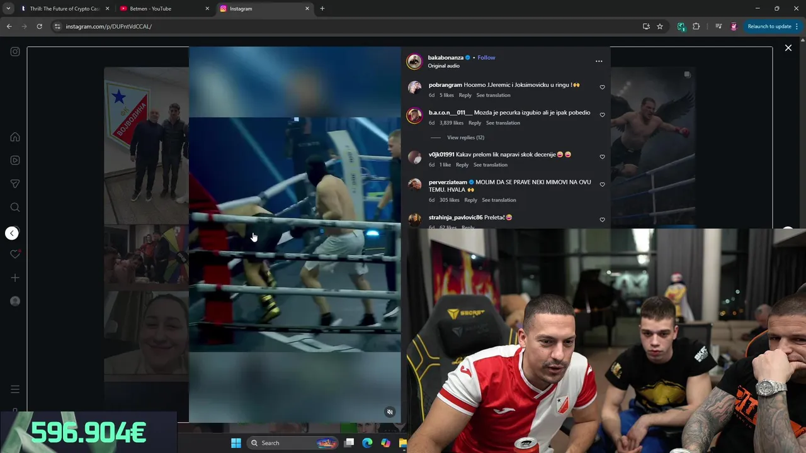Screen dimensions: 806x453
Task: Unmute the reel video audio
Action: coord(390,412)
